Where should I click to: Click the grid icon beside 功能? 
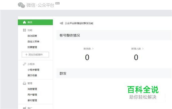pyautogui.click(x=24, y=30)
